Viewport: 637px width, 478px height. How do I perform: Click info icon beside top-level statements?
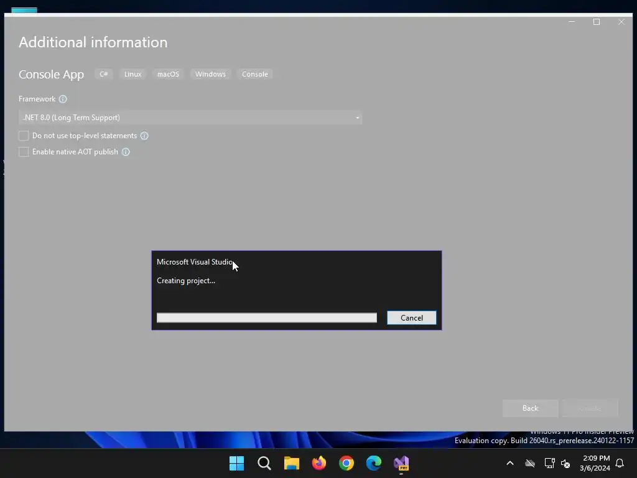[144, 136]
